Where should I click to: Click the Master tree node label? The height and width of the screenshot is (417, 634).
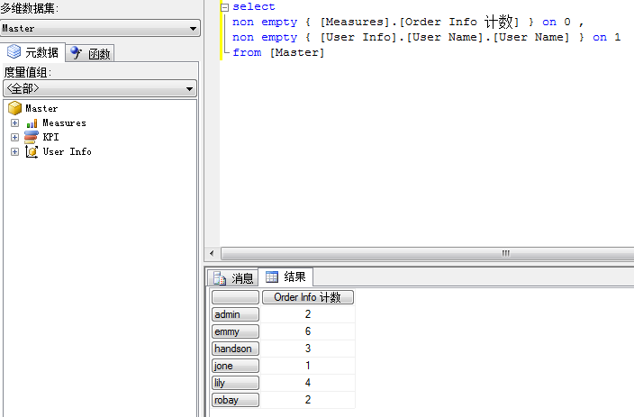tap(41, 108)
